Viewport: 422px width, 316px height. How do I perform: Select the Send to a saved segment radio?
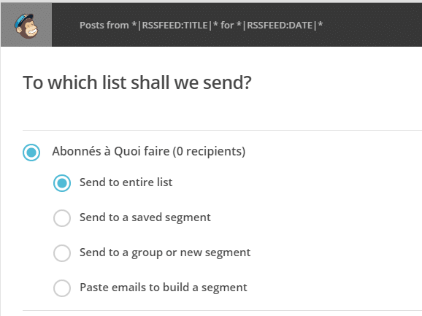(62, 217)
